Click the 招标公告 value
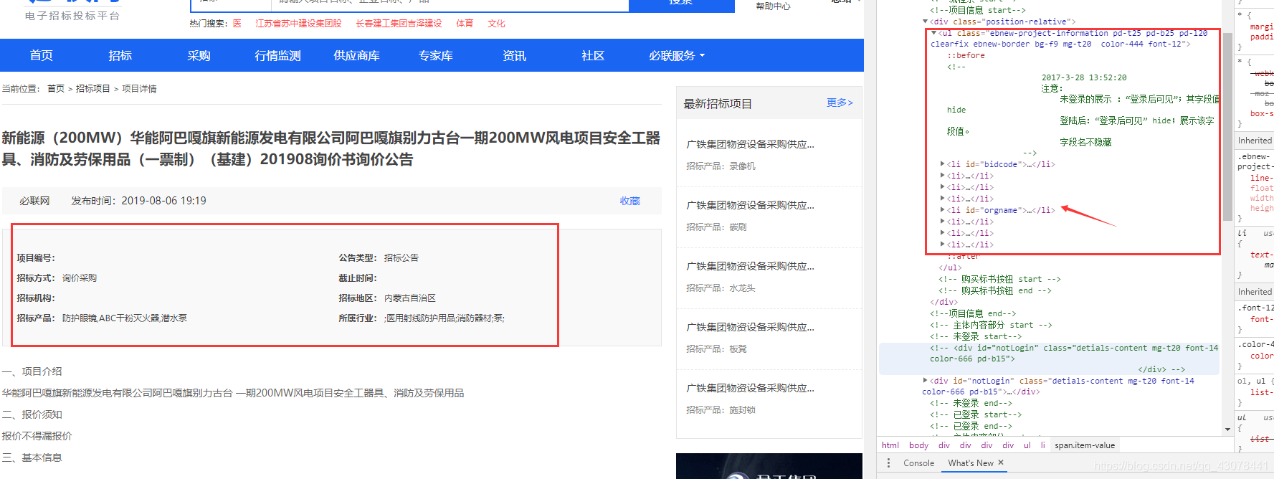 (x=401, y=258)
